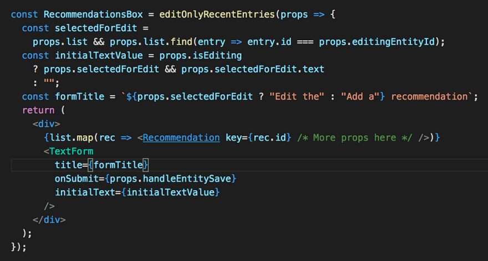Click the underlined Recommendation component link

[181, 138]
